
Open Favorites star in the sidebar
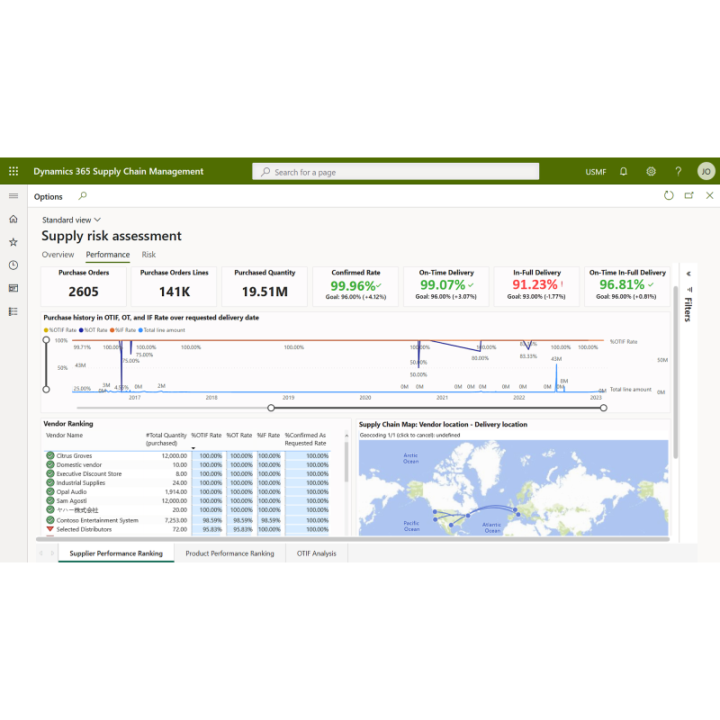pyautogui.click(x=13, y=242)
